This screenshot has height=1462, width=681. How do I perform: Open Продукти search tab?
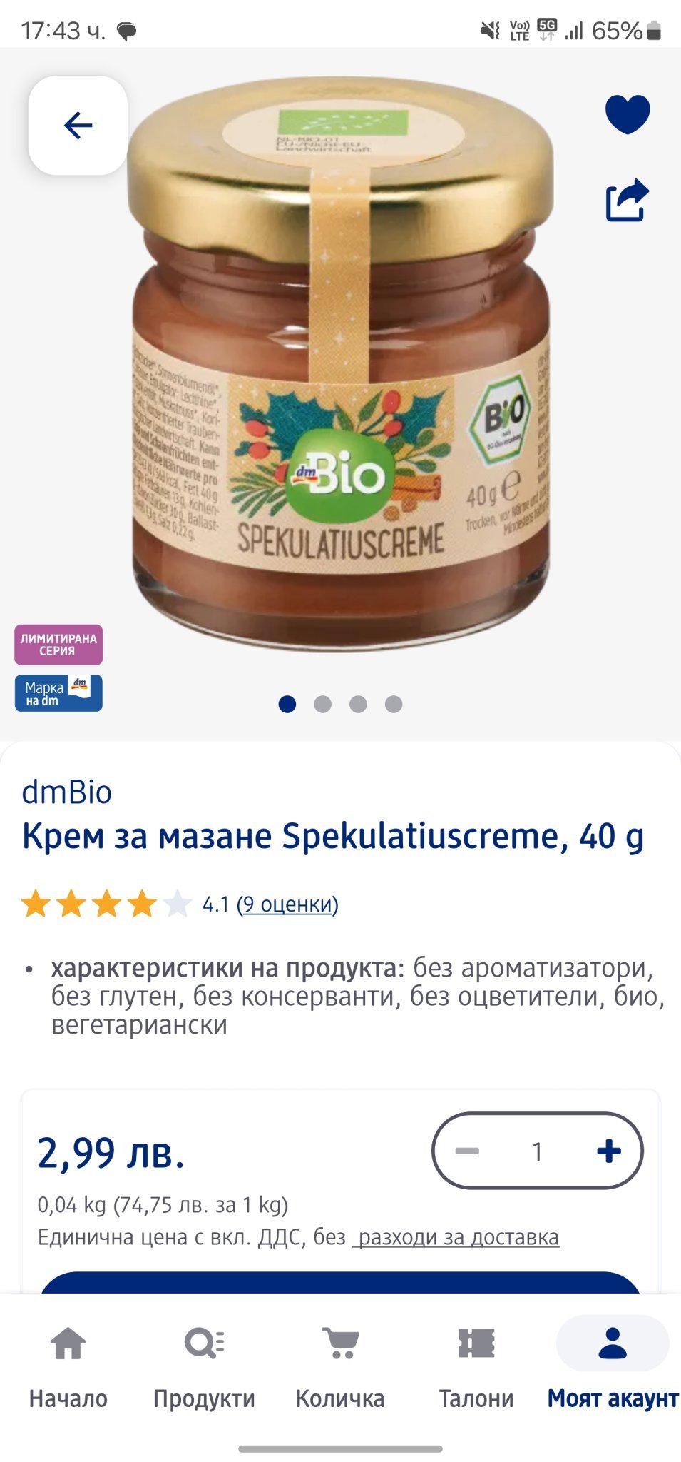tap(204, 1368)
